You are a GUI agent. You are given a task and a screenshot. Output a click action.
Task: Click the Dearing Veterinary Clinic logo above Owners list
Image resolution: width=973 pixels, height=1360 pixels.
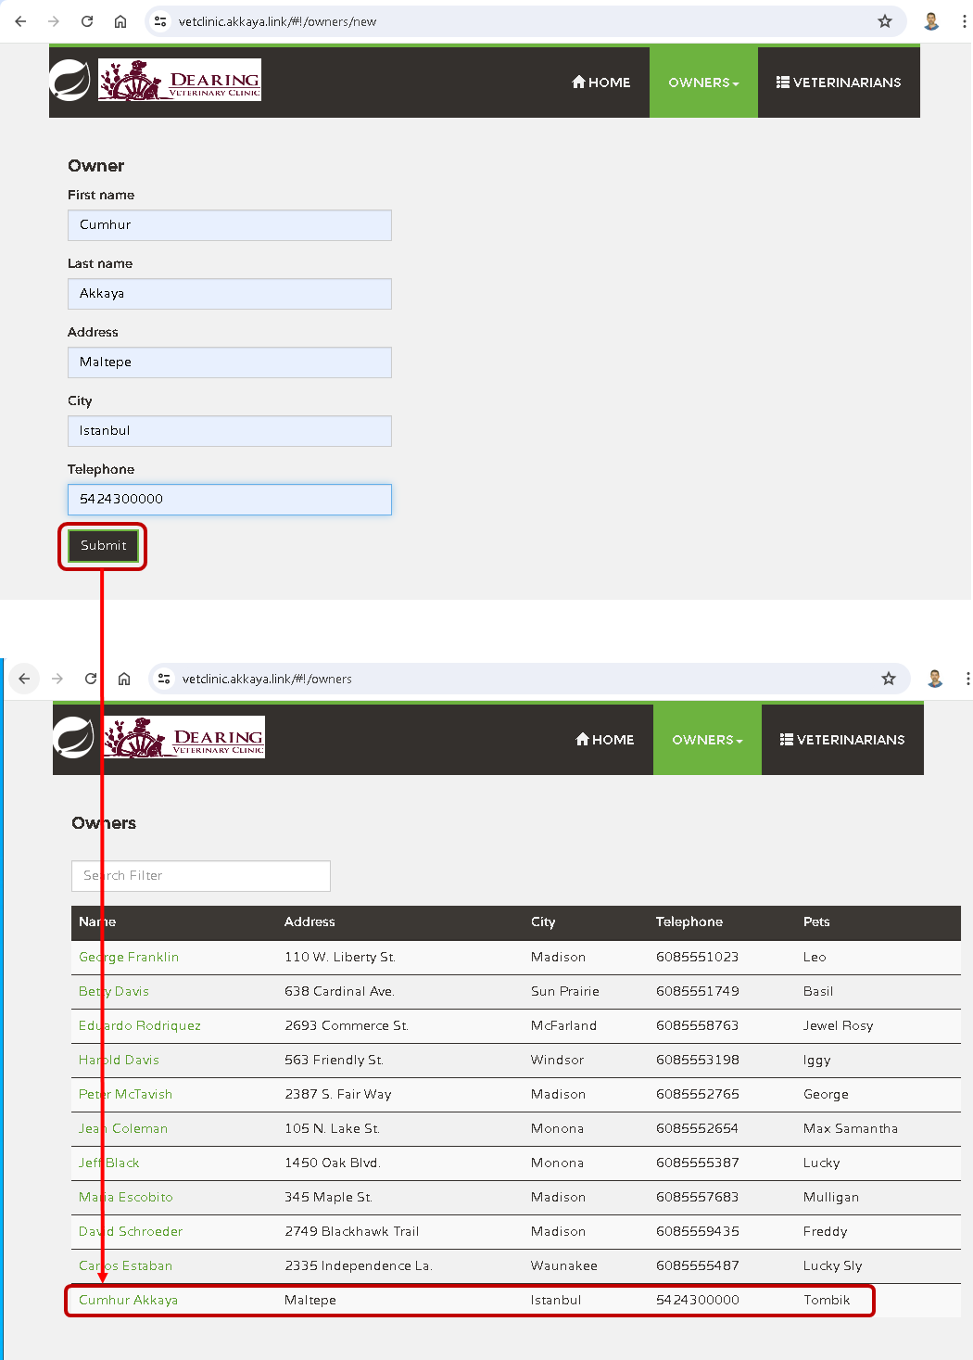pos(183,738)
